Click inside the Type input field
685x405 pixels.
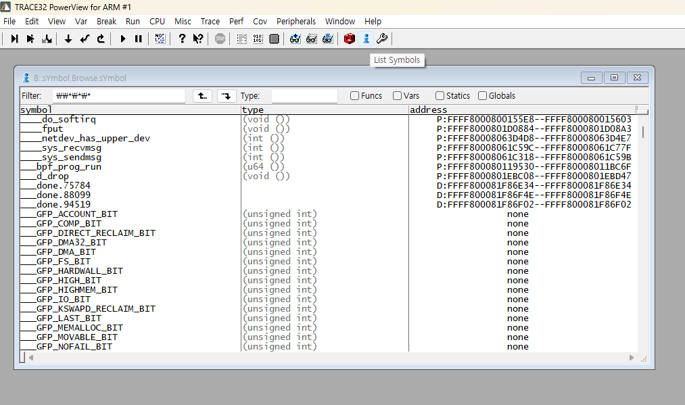tap(304, 95)
